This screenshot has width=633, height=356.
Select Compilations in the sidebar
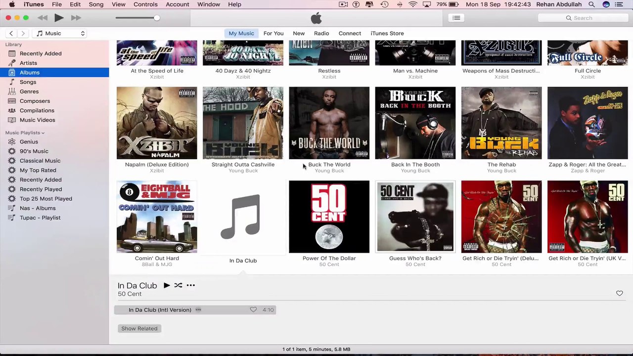pos(54,110)
